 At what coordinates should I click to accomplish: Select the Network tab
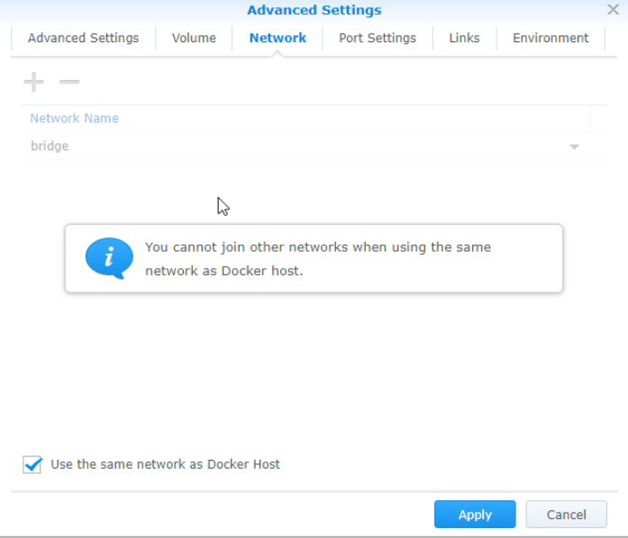(278, 38)
